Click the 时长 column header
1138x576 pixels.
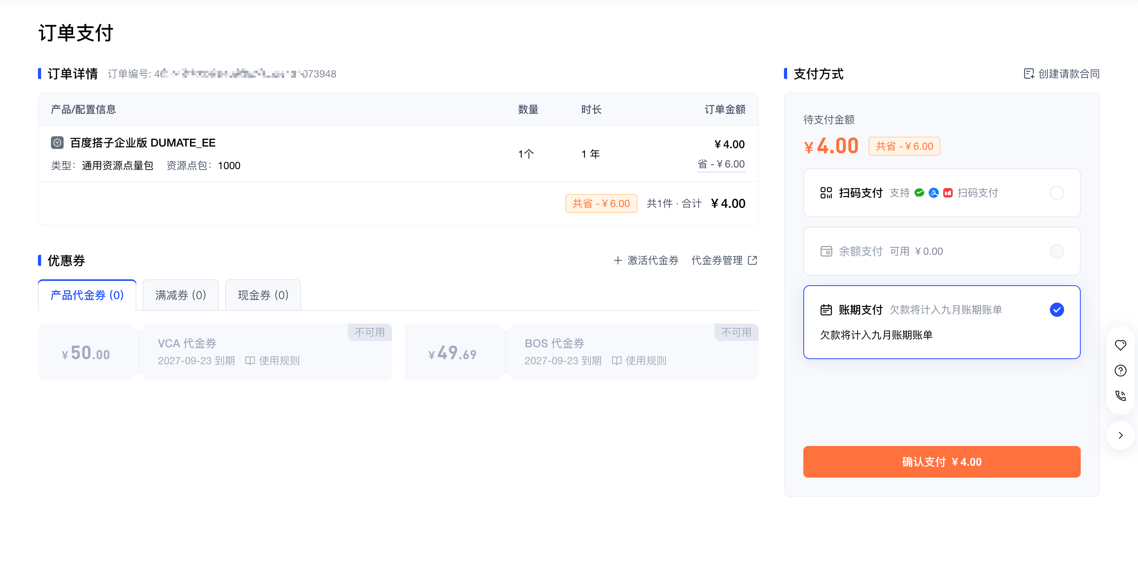point(591,109)
